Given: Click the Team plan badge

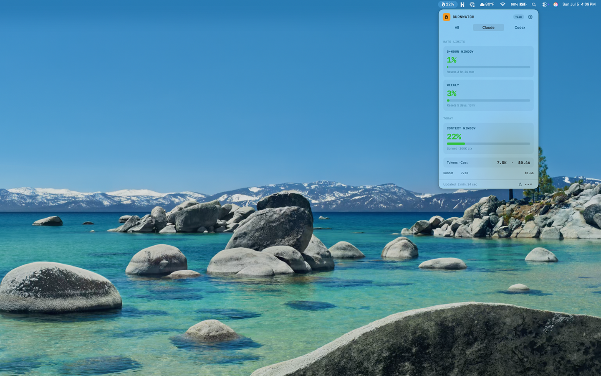Looking at the screenshot, I should [518, 17].
